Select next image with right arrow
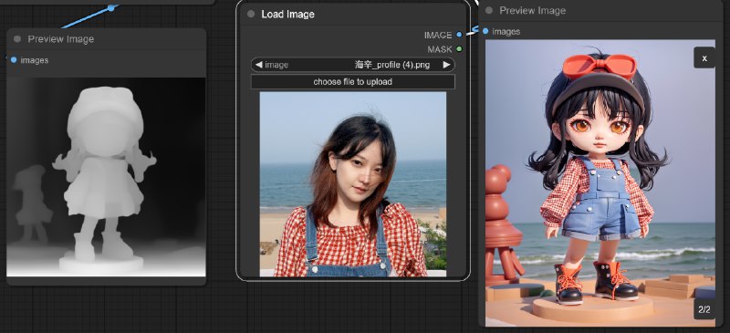This screenshot has height=333, width=730. coord(446,65)
